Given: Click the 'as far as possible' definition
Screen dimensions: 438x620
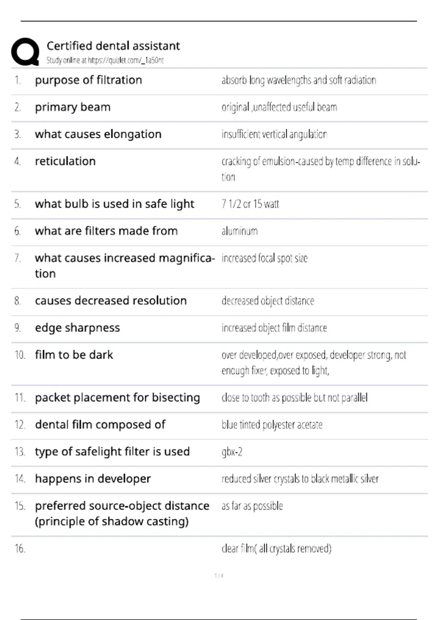Looking at the screenshot, I should pos(252,506).
